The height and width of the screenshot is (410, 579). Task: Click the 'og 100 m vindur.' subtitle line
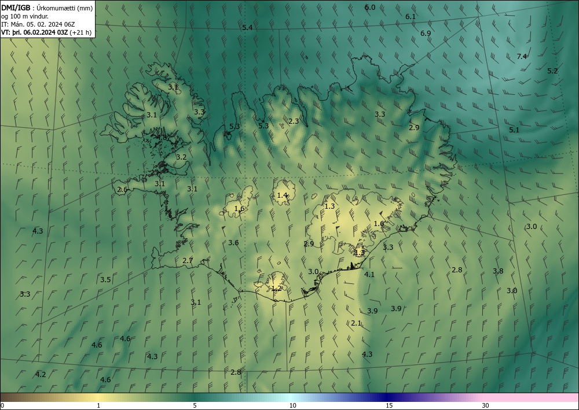pos(25,16)
